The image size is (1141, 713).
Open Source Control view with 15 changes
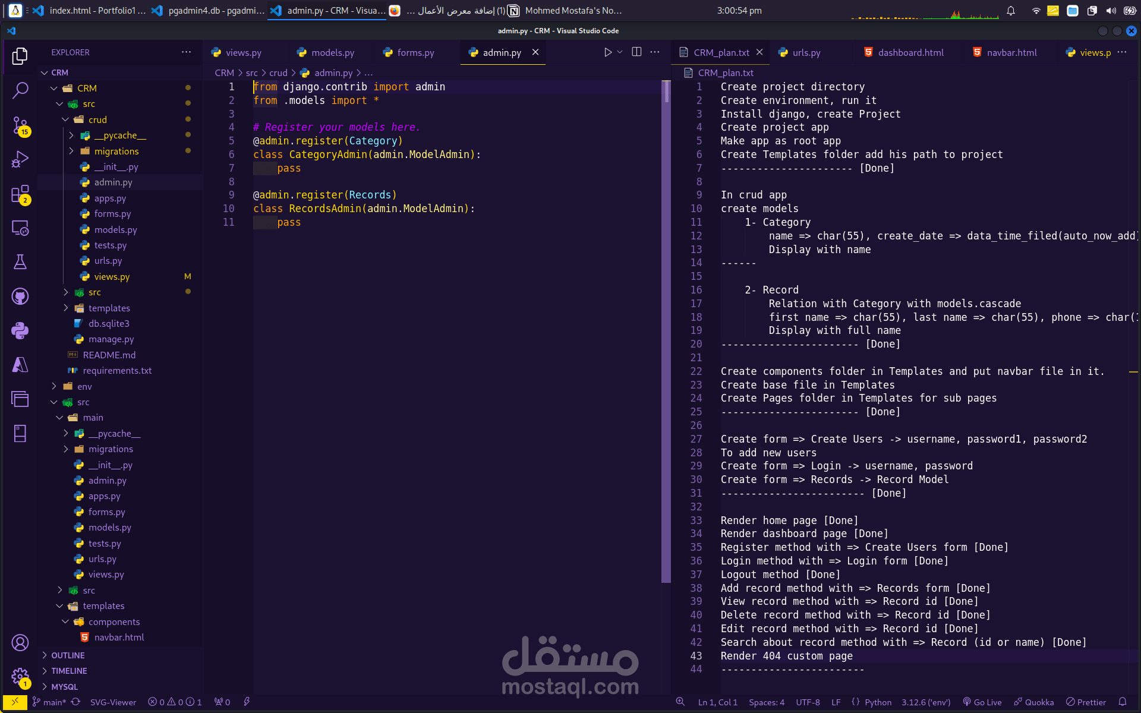click(x=20, y=125)
